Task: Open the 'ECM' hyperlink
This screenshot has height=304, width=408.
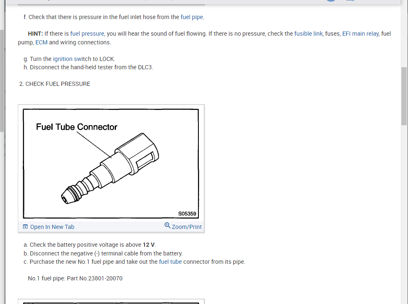Action: coord(41,42)
